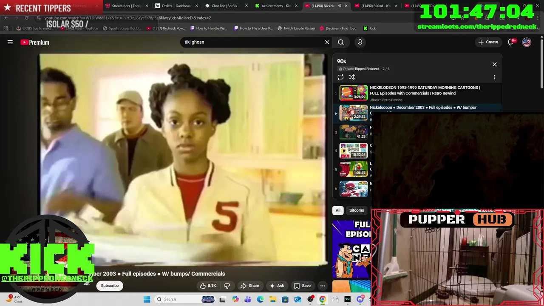Open Outlook from the taskbar

297,299
